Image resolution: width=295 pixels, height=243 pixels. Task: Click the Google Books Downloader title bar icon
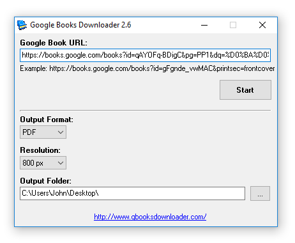(22, 25)
